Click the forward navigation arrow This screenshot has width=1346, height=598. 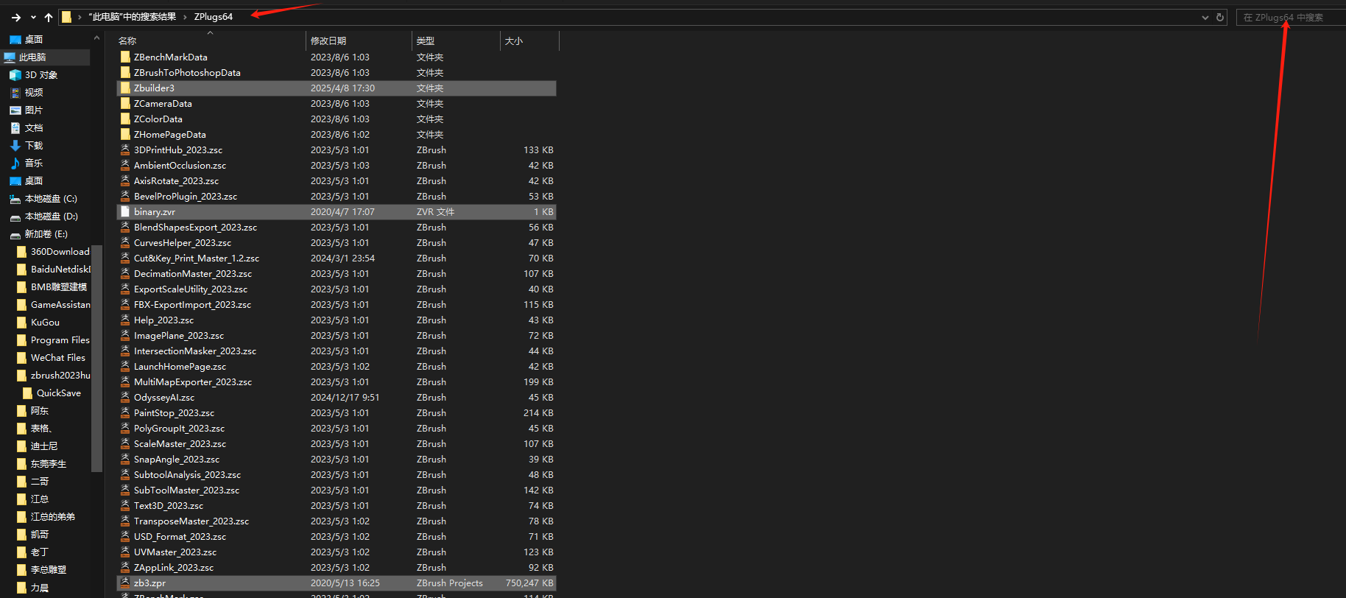point(16,17)
